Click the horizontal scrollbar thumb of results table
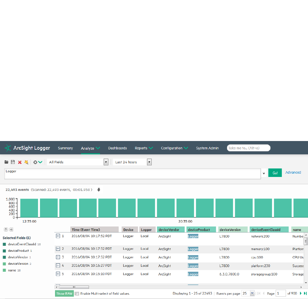 click(74, 287)
